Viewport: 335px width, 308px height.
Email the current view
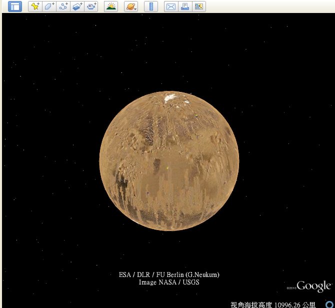click(x=171, y=6)
